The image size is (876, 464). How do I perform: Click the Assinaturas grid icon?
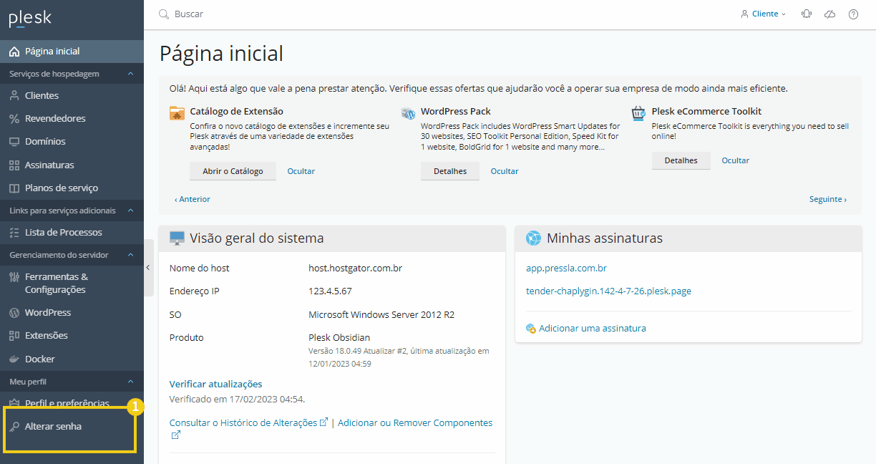click(x=14, y=165)
